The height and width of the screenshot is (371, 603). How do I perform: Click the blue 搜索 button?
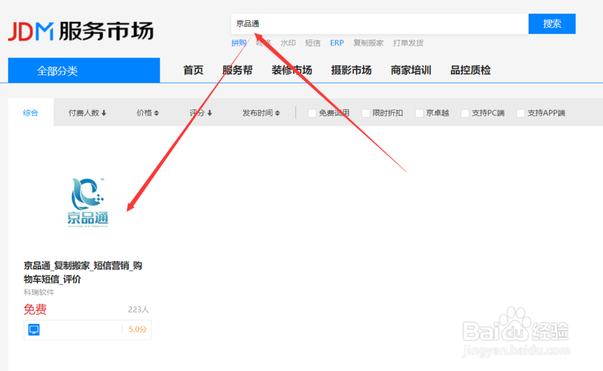pos(552,24)
